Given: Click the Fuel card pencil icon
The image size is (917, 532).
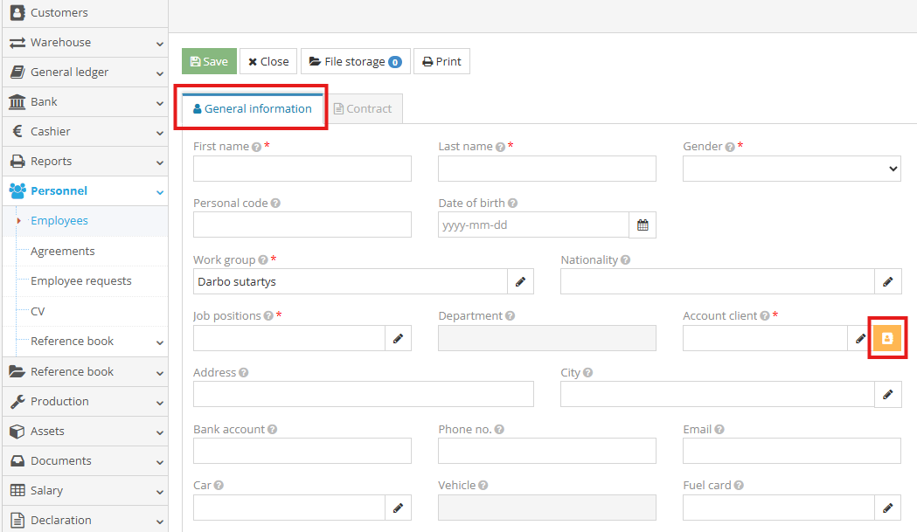Looking at the screenshot, I should (887, 508).
